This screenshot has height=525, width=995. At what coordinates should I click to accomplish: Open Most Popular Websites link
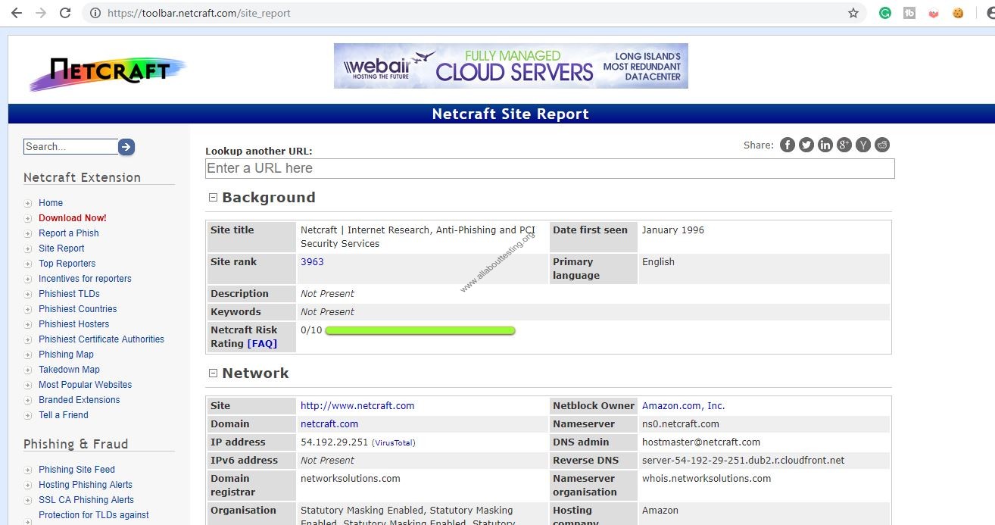coord(85,385)
